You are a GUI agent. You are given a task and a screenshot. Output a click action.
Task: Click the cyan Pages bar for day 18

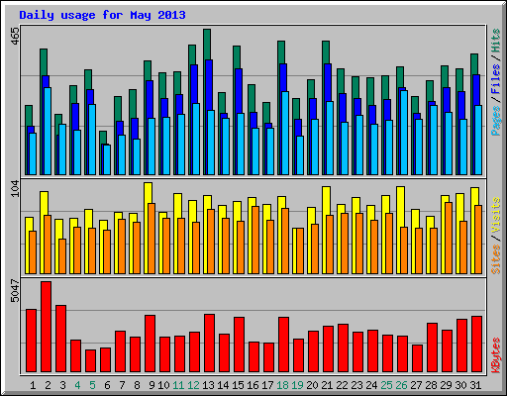coord(285,134)
